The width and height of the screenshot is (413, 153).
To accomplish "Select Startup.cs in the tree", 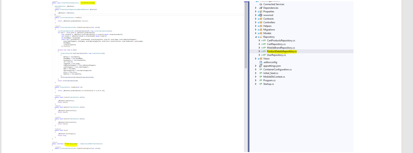I will coord(269,84).
